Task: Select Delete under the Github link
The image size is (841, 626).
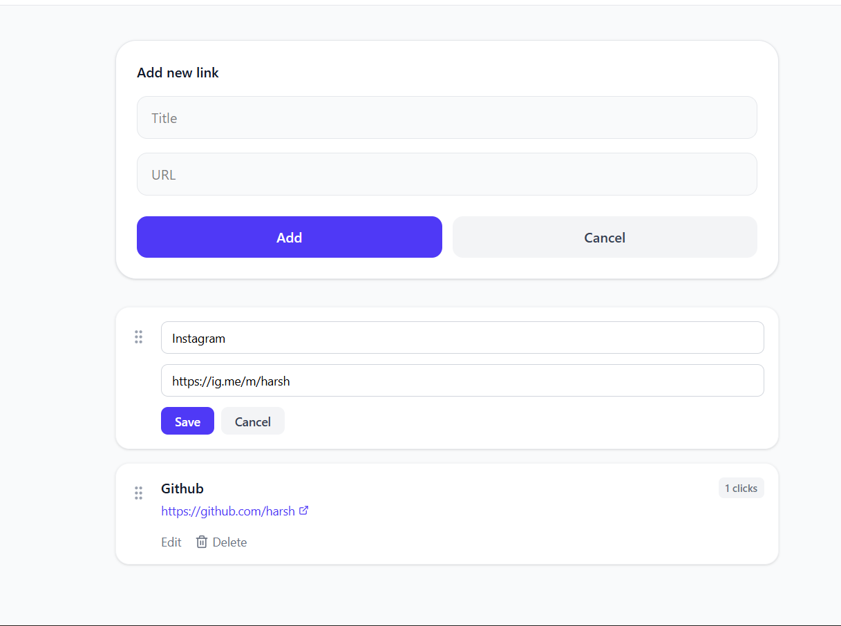Action: click(x=229, y=542)
